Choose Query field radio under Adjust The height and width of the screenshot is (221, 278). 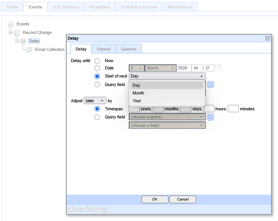coord(97,117)
